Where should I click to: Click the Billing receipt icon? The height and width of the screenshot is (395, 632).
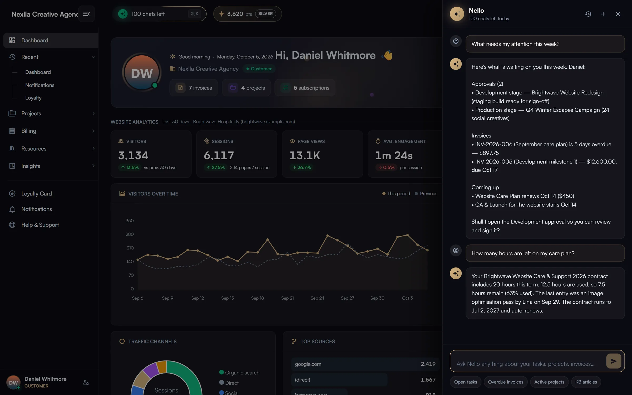click(12, 131)
